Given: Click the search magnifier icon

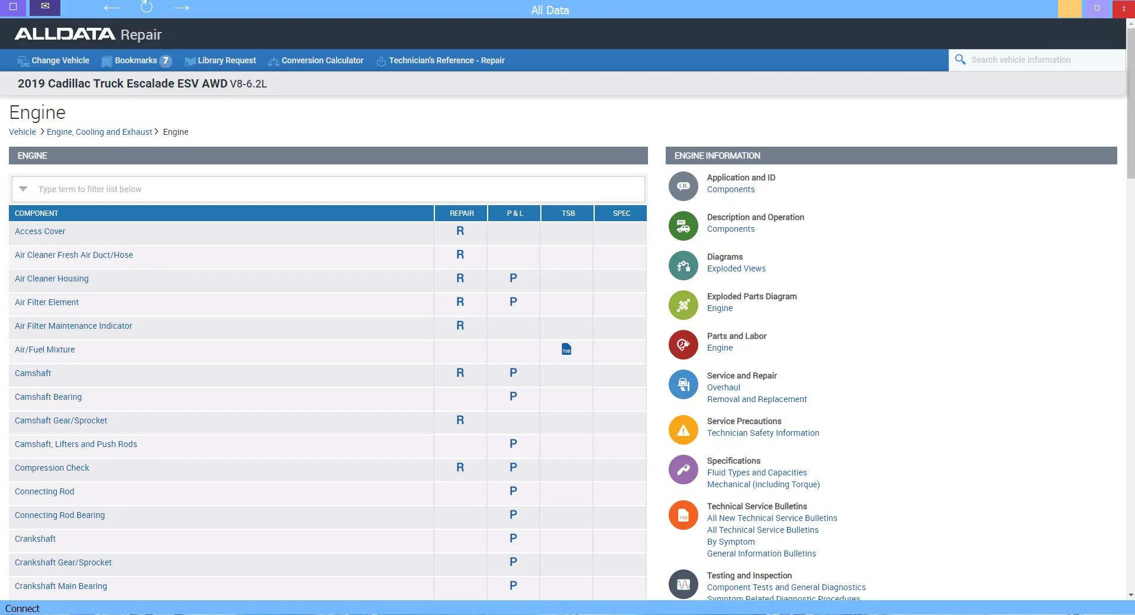Looking at the screenshot, I should click(960, 60).
